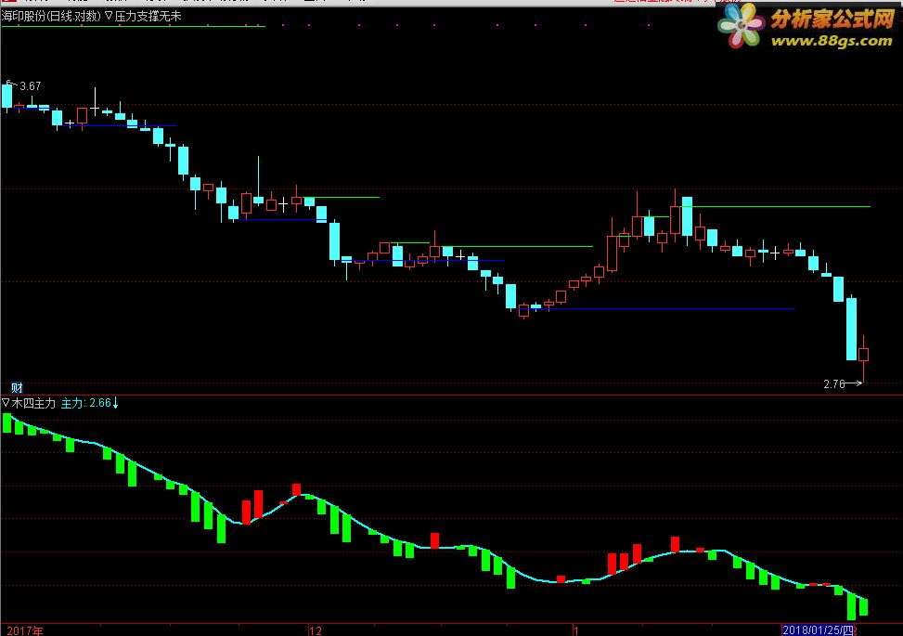The width and height of the screenshot is (903, 636).
Task: Select the last green bar in 木四主力 panel
Action: (x=863, y=606)
